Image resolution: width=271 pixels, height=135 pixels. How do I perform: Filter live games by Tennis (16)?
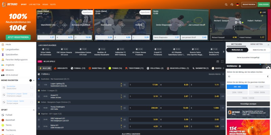[x=115, y=69]
